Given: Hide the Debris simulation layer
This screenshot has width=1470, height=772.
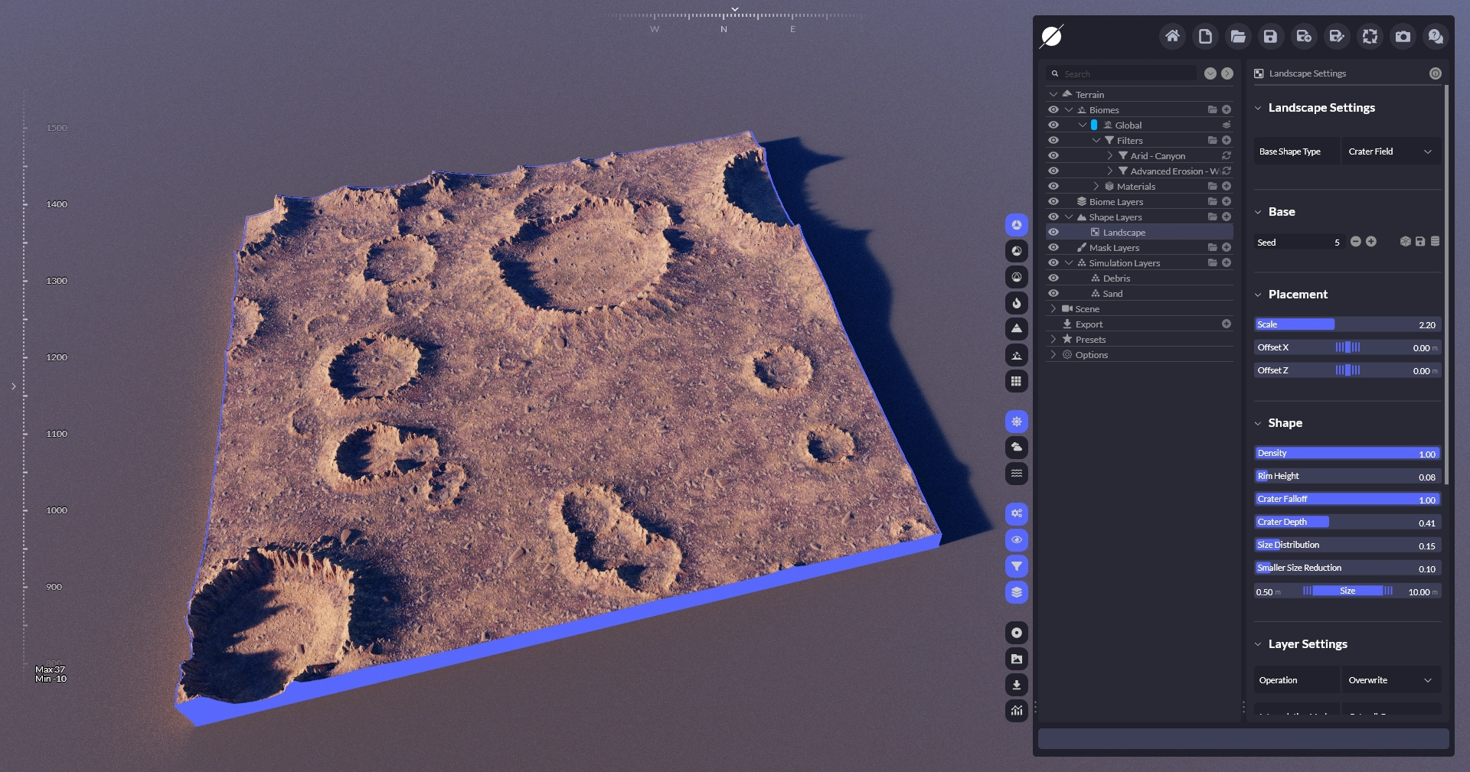Looking at the screenshot, I should 1053,279.
